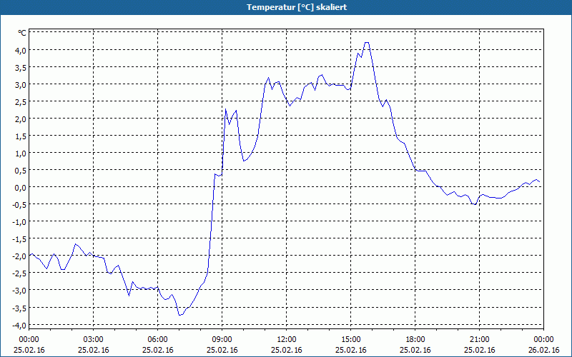The width and height of the screenshot is (572, 357).
Task: Click the 00:00 time label above 25.02.16
Action: [x=29, y=340]
